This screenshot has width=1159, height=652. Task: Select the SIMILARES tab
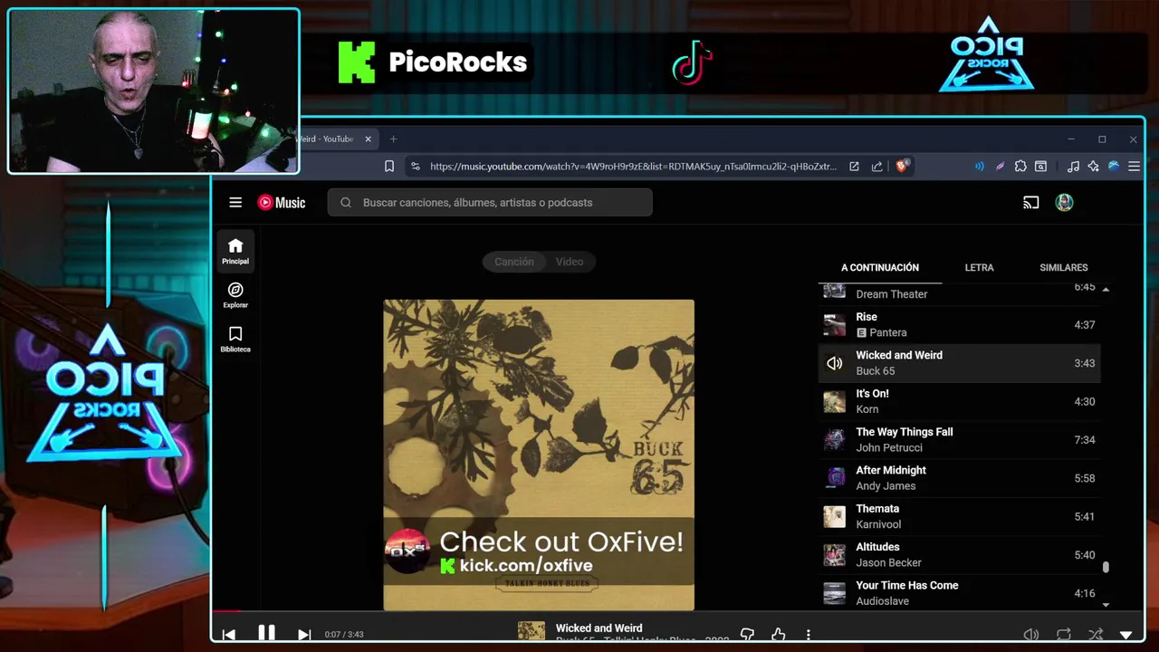1064,268
